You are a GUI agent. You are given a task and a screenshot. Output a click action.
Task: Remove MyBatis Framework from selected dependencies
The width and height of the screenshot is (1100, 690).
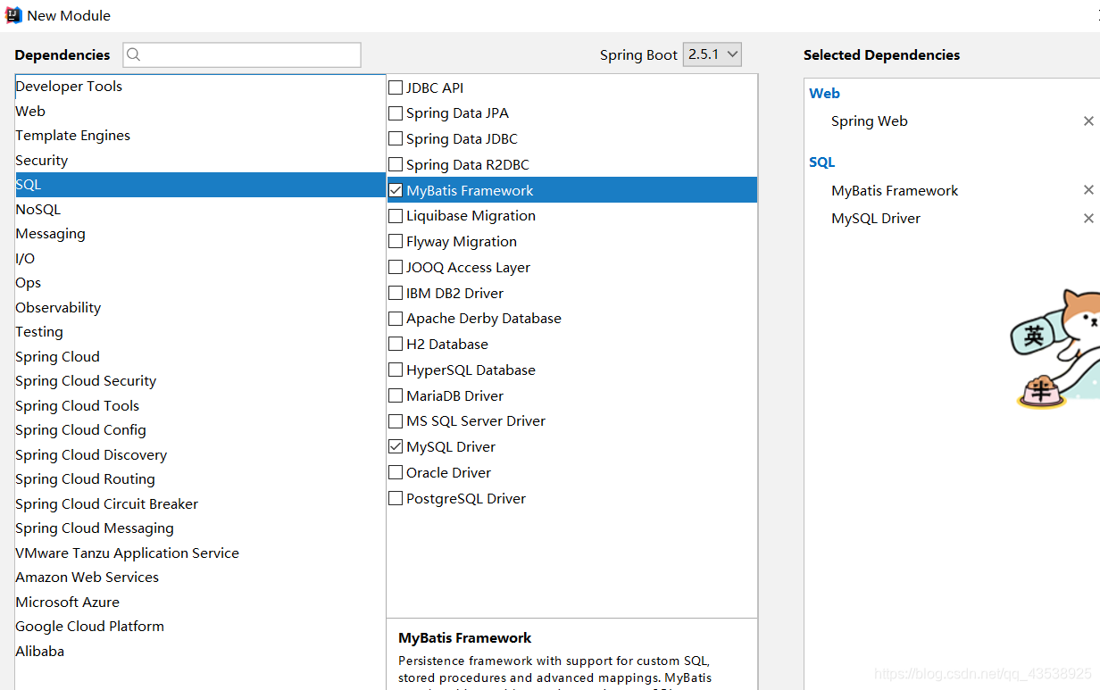(1088, 190)
